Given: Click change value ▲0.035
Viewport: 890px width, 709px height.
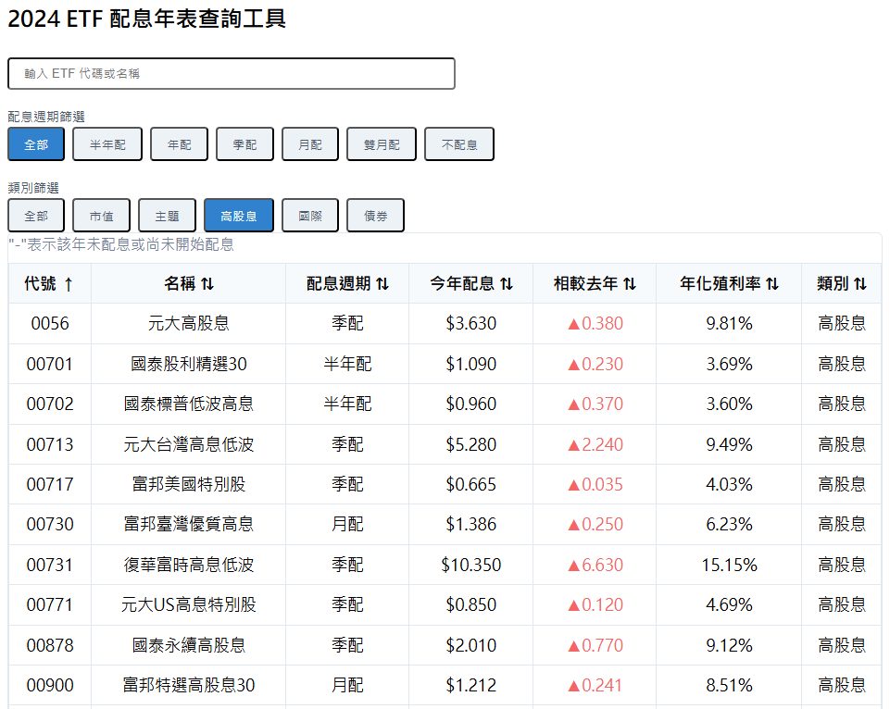Looking at the screenshot, I should (595, 484).
